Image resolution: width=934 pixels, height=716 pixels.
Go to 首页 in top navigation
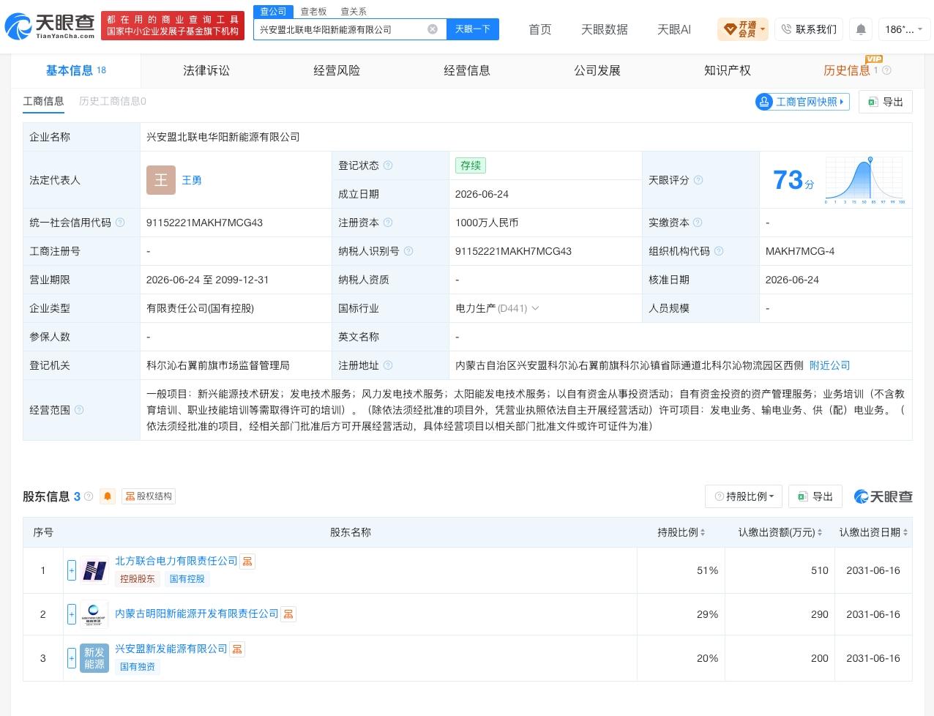pyautogui.click(x=540, y=29)
